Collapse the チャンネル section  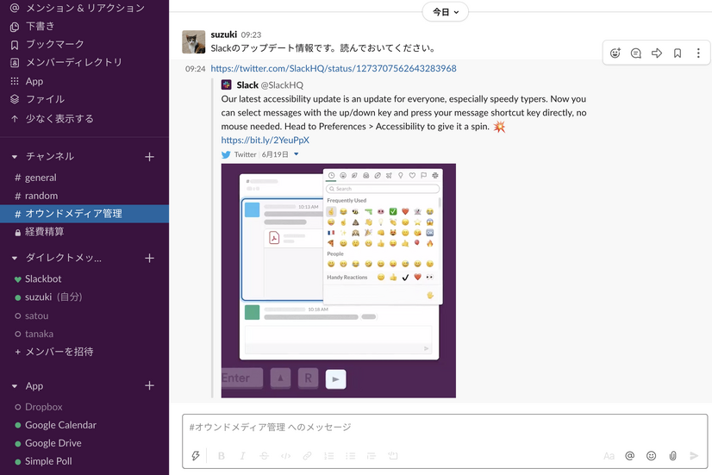point(15,157)
